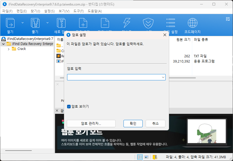233x161 pixels.
Task: Open the 찾기(I) menu
Action: tap(35, 11)
